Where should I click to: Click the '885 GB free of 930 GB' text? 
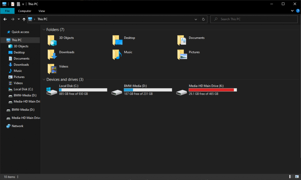(73, 94)
